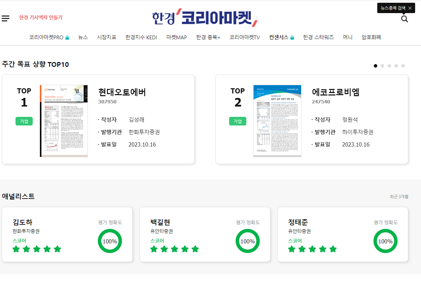Open analyst 정태준 card
Screen dimensions: 421x283
[343, 234]
